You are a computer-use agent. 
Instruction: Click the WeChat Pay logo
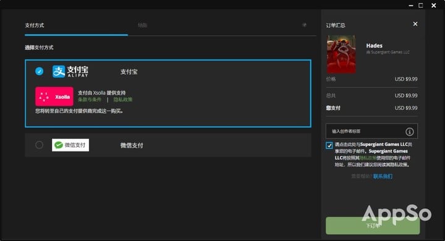pos(70,145)
